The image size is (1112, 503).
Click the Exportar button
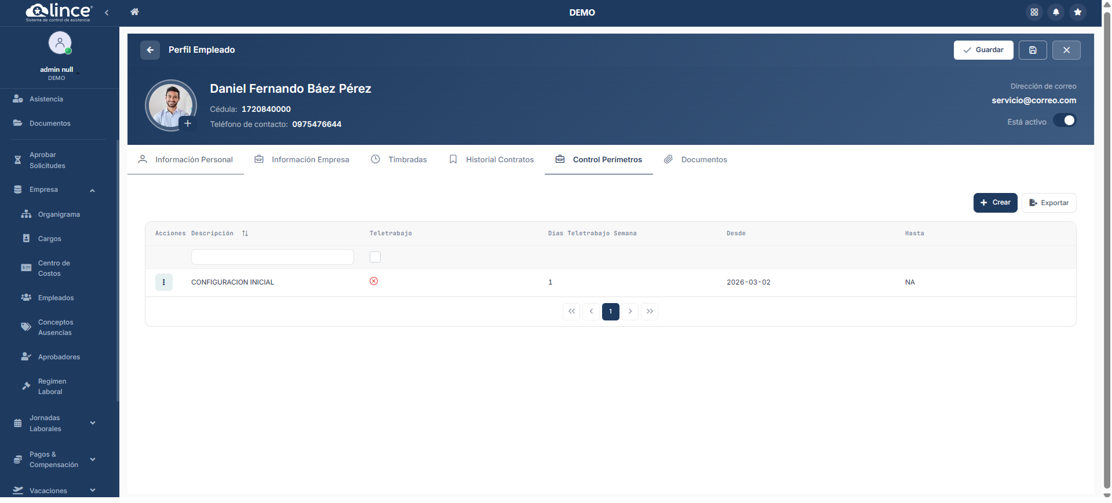1049,203
